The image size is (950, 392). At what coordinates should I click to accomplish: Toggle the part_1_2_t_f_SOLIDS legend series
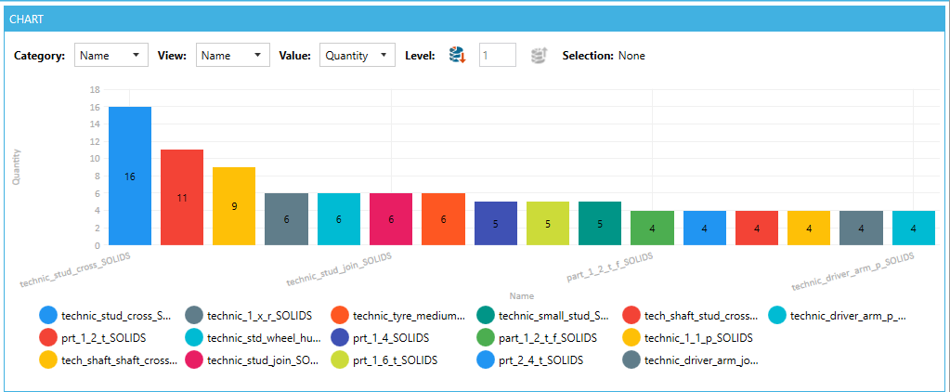548,338
